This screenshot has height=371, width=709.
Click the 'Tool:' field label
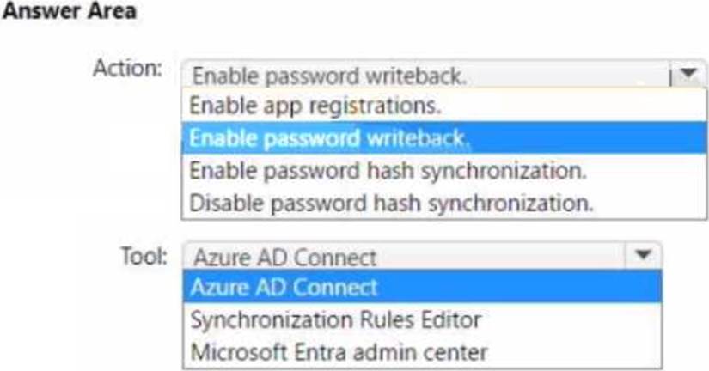tap(144, 255)
